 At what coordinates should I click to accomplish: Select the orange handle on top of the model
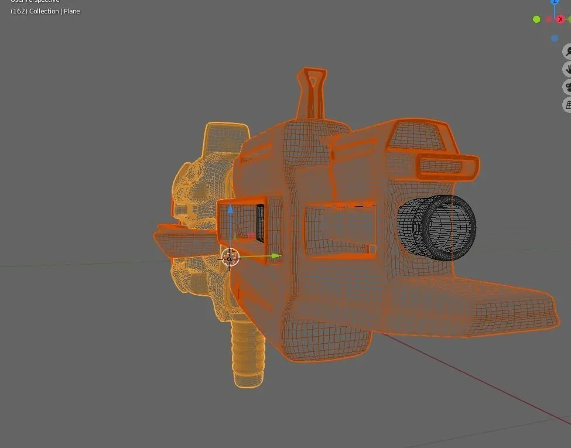(312, 93)
